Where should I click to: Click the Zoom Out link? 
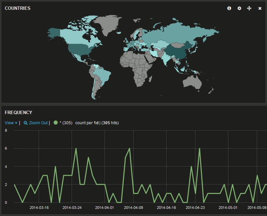click(38, 123)
